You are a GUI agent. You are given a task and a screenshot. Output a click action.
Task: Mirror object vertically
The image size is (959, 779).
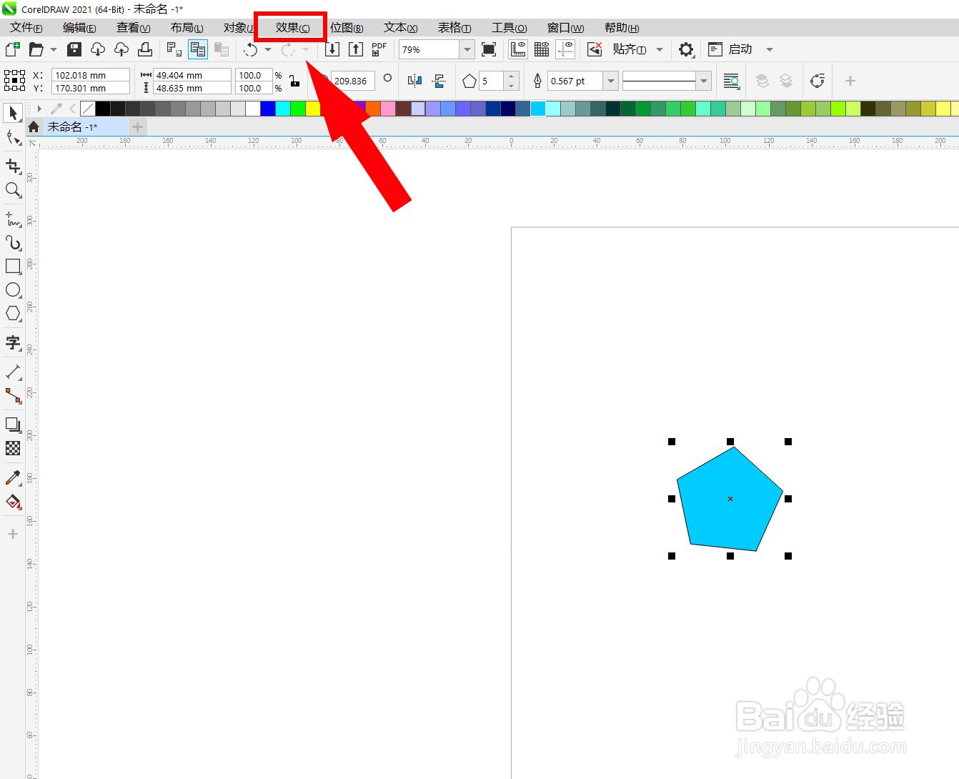coord(439,81)
